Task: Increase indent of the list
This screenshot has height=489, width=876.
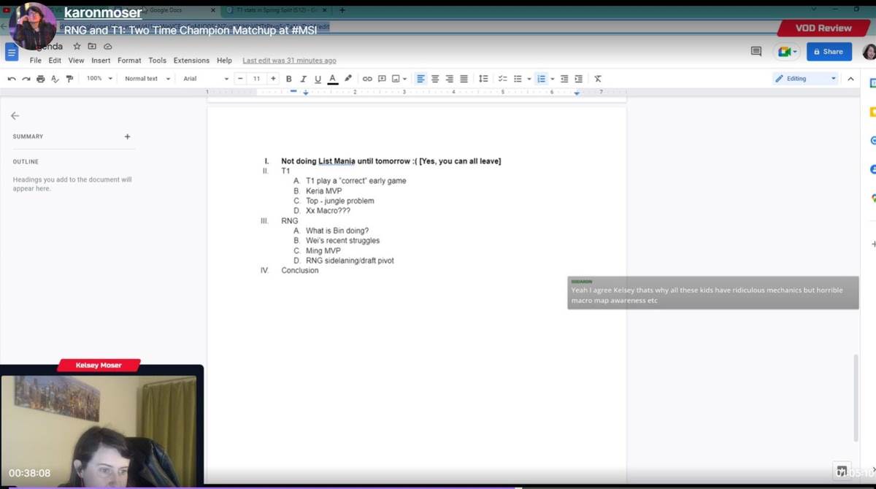Action: [x=579, y=79]
